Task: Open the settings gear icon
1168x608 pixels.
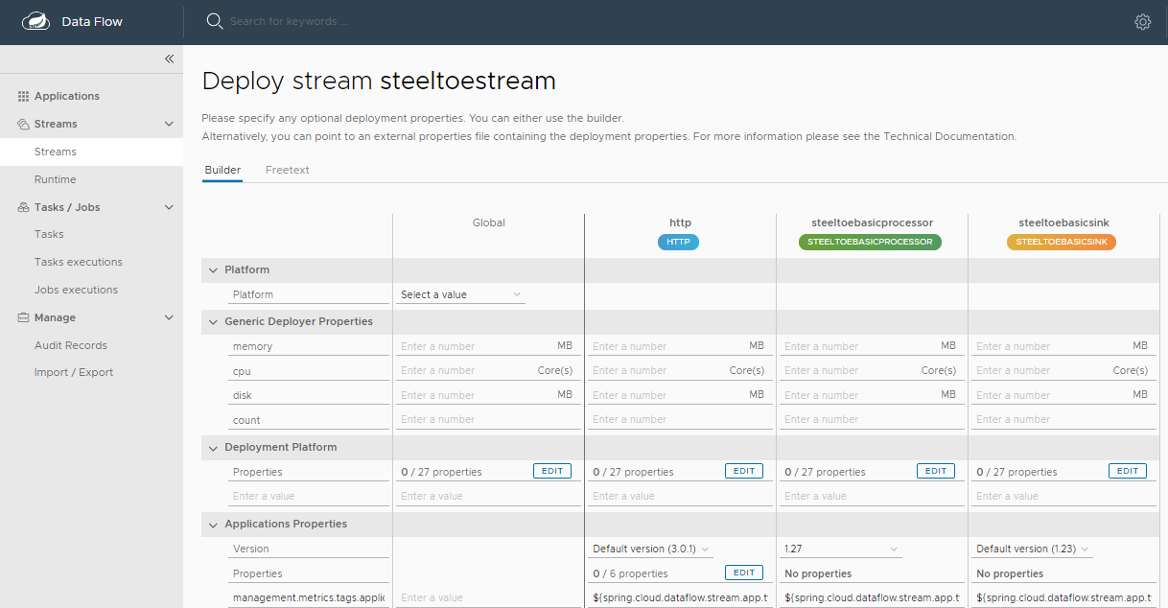Action: coord(1142,21)
